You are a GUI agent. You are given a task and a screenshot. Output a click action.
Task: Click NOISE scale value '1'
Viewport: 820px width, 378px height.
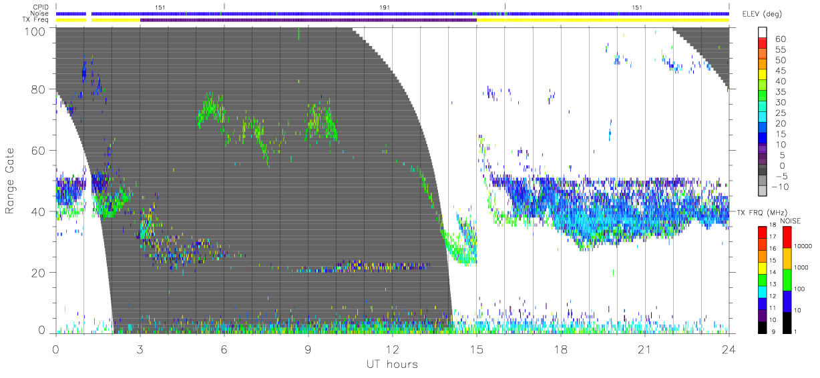pyautogui.click(x=795, y=331)
